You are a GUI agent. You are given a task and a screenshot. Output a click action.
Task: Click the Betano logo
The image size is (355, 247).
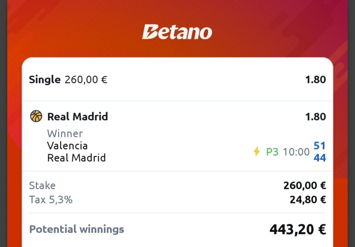pyautogui.click(x=177, y=32)
